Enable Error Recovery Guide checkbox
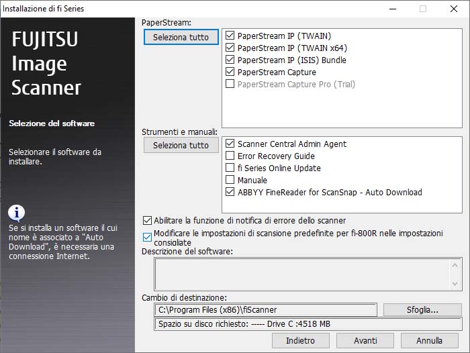 pos(230,156)
